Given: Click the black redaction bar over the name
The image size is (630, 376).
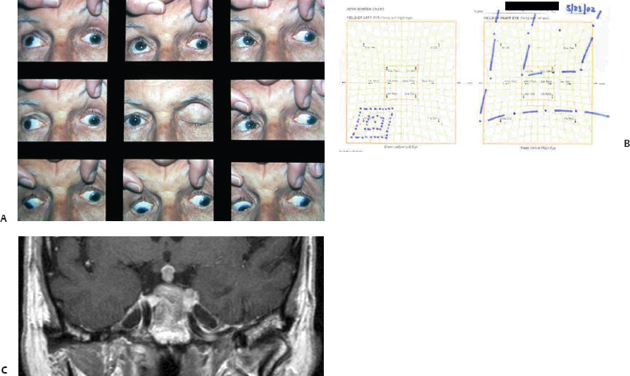Looking at the screenshot, I should 532,6.
